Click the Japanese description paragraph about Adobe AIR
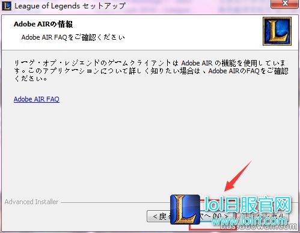This screenshot has height=233, width=300. click(x=152, y=71)
